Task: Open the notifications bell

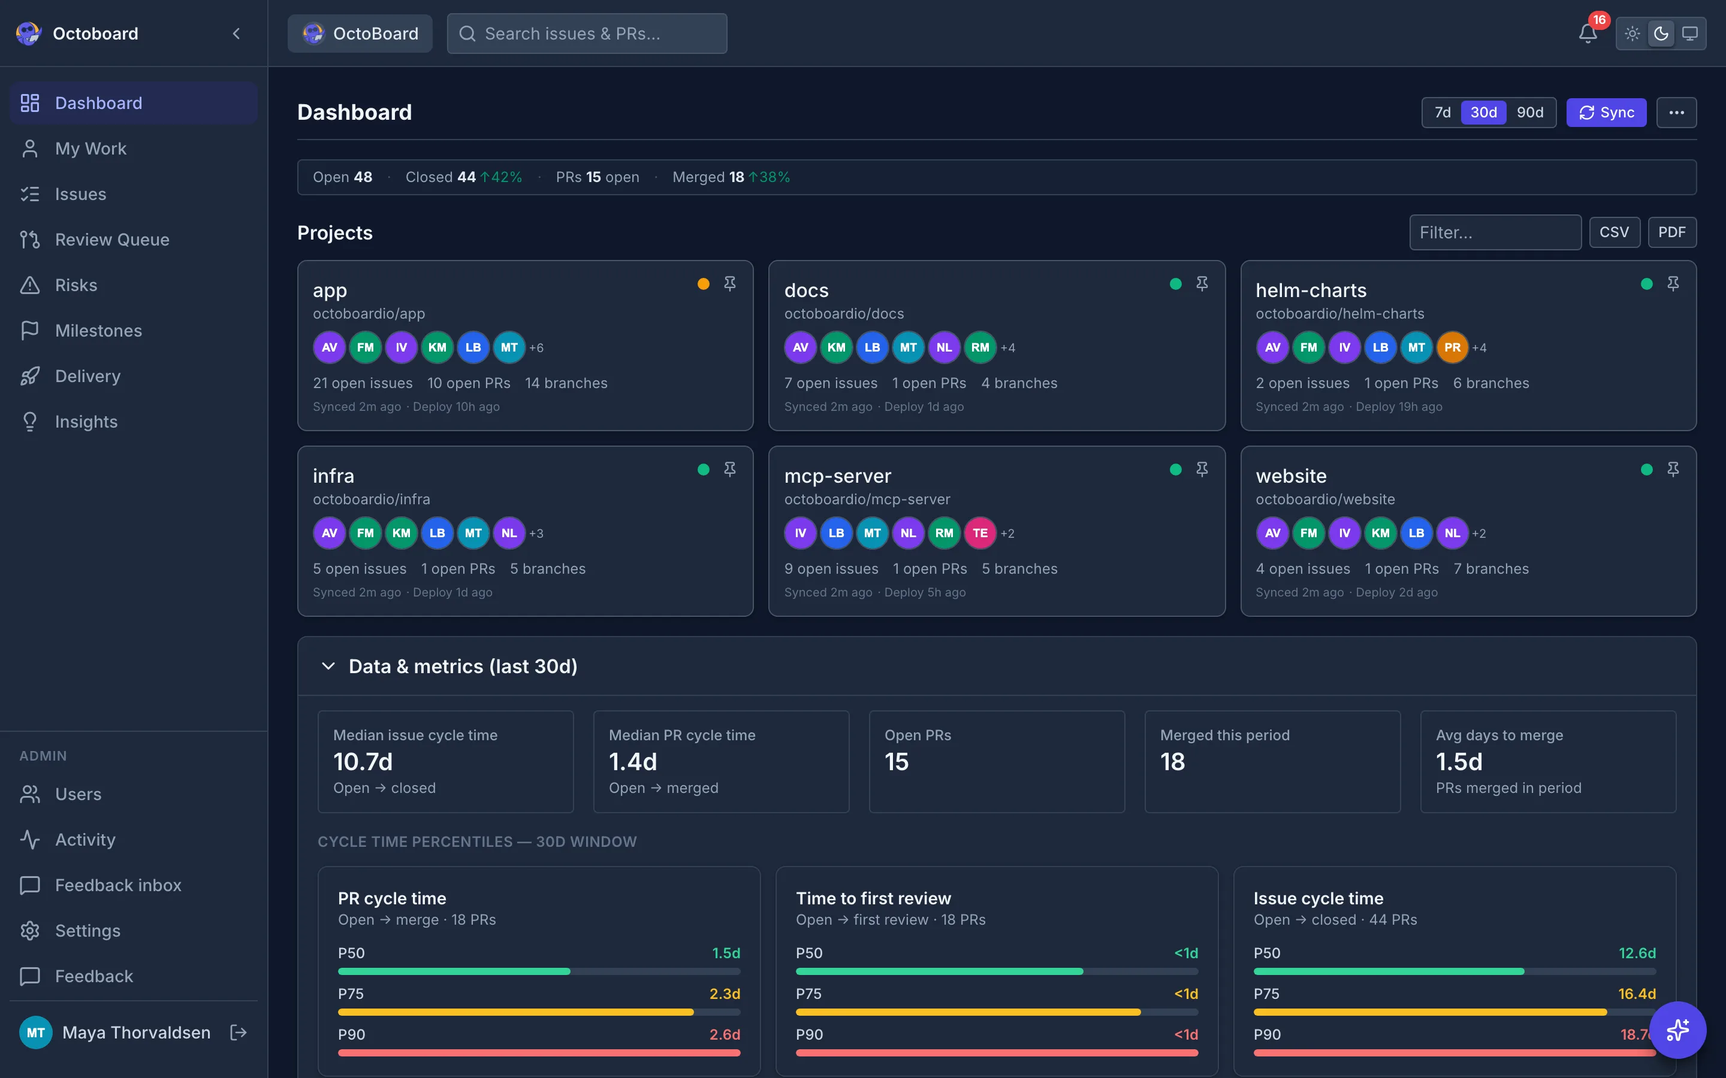Action: click(1587, 34)
